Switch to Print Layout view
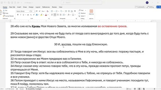161x90 pixels. pos(139,89)
